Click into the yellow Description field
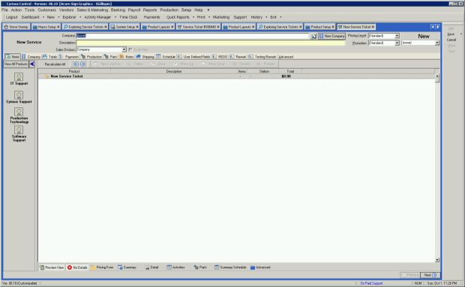 [211, 43]
